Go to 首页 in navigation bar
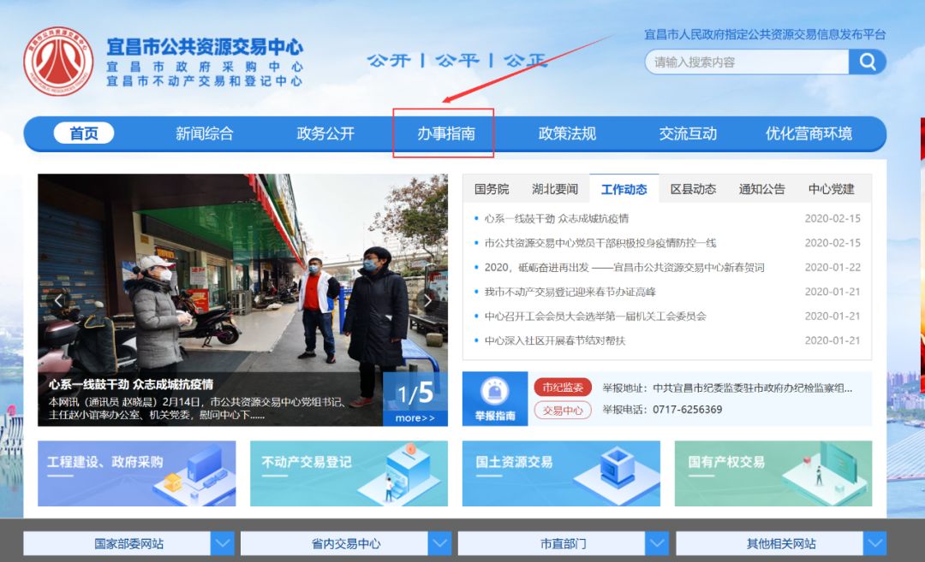The width and height of the screenshot is (925, 562). pos(84,133)
